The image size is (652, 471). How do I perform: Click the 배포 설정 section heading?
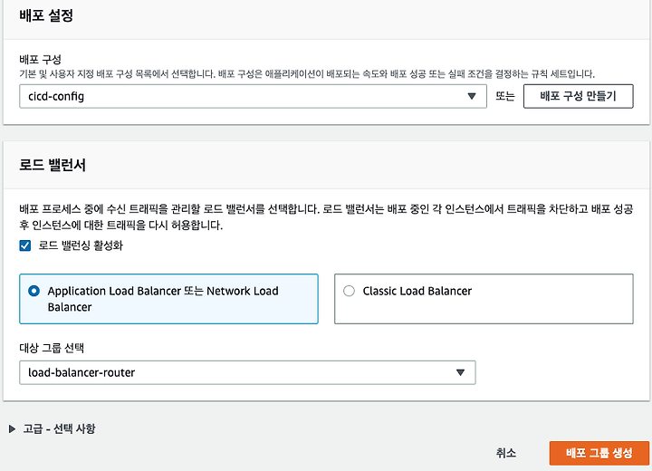(46, 15)
